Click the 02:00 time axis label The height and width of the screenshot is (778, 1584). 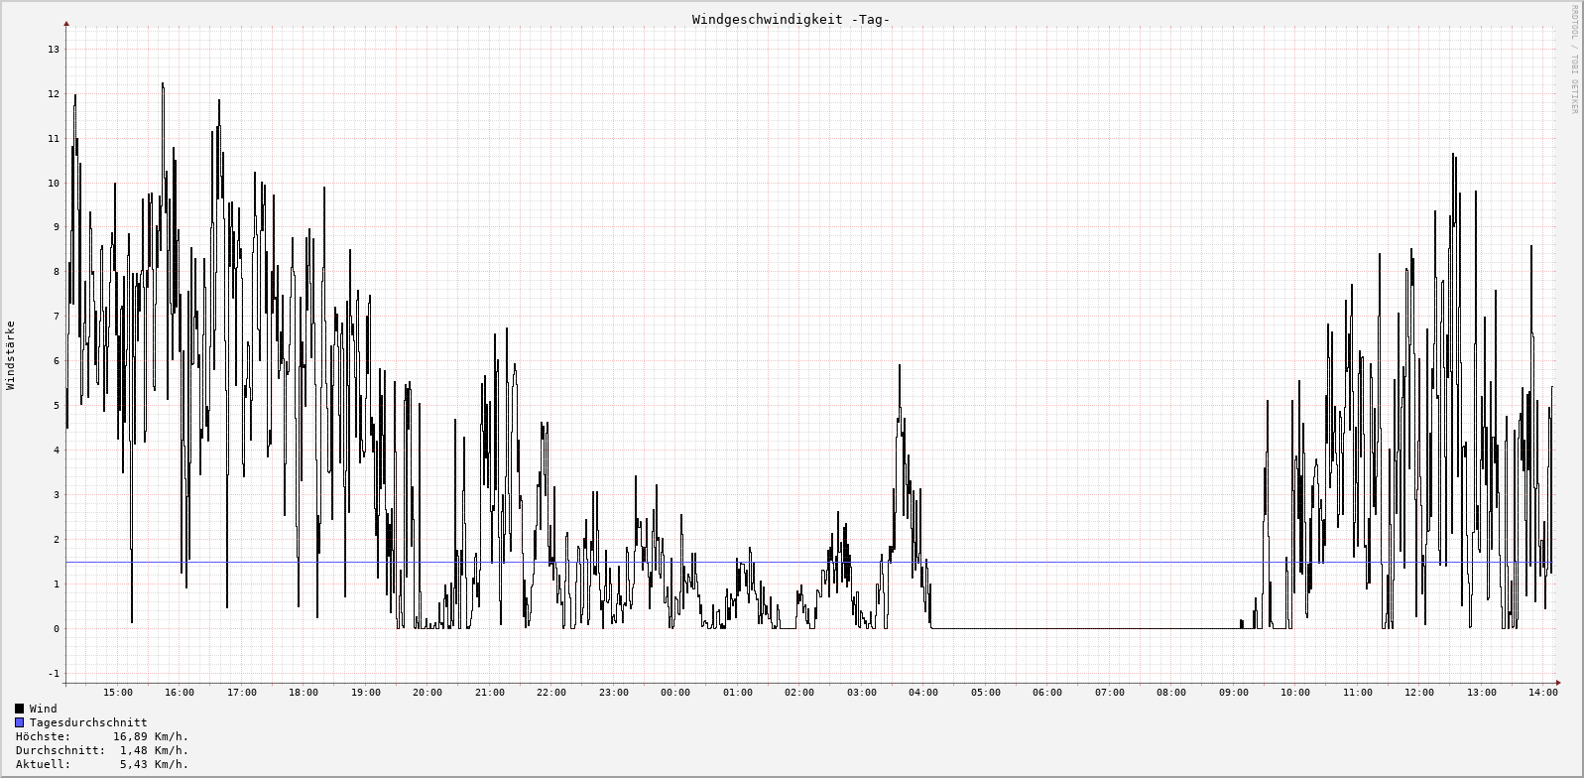[x=799, y=693]
